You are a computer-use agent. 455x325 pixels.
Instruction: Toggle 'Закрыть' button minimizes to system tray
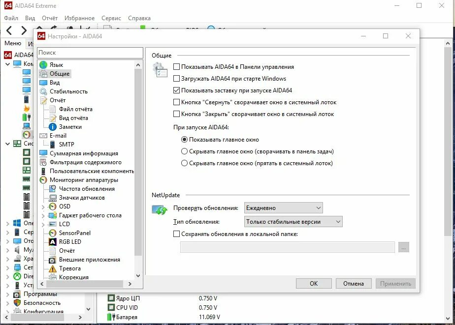point(176,114)
